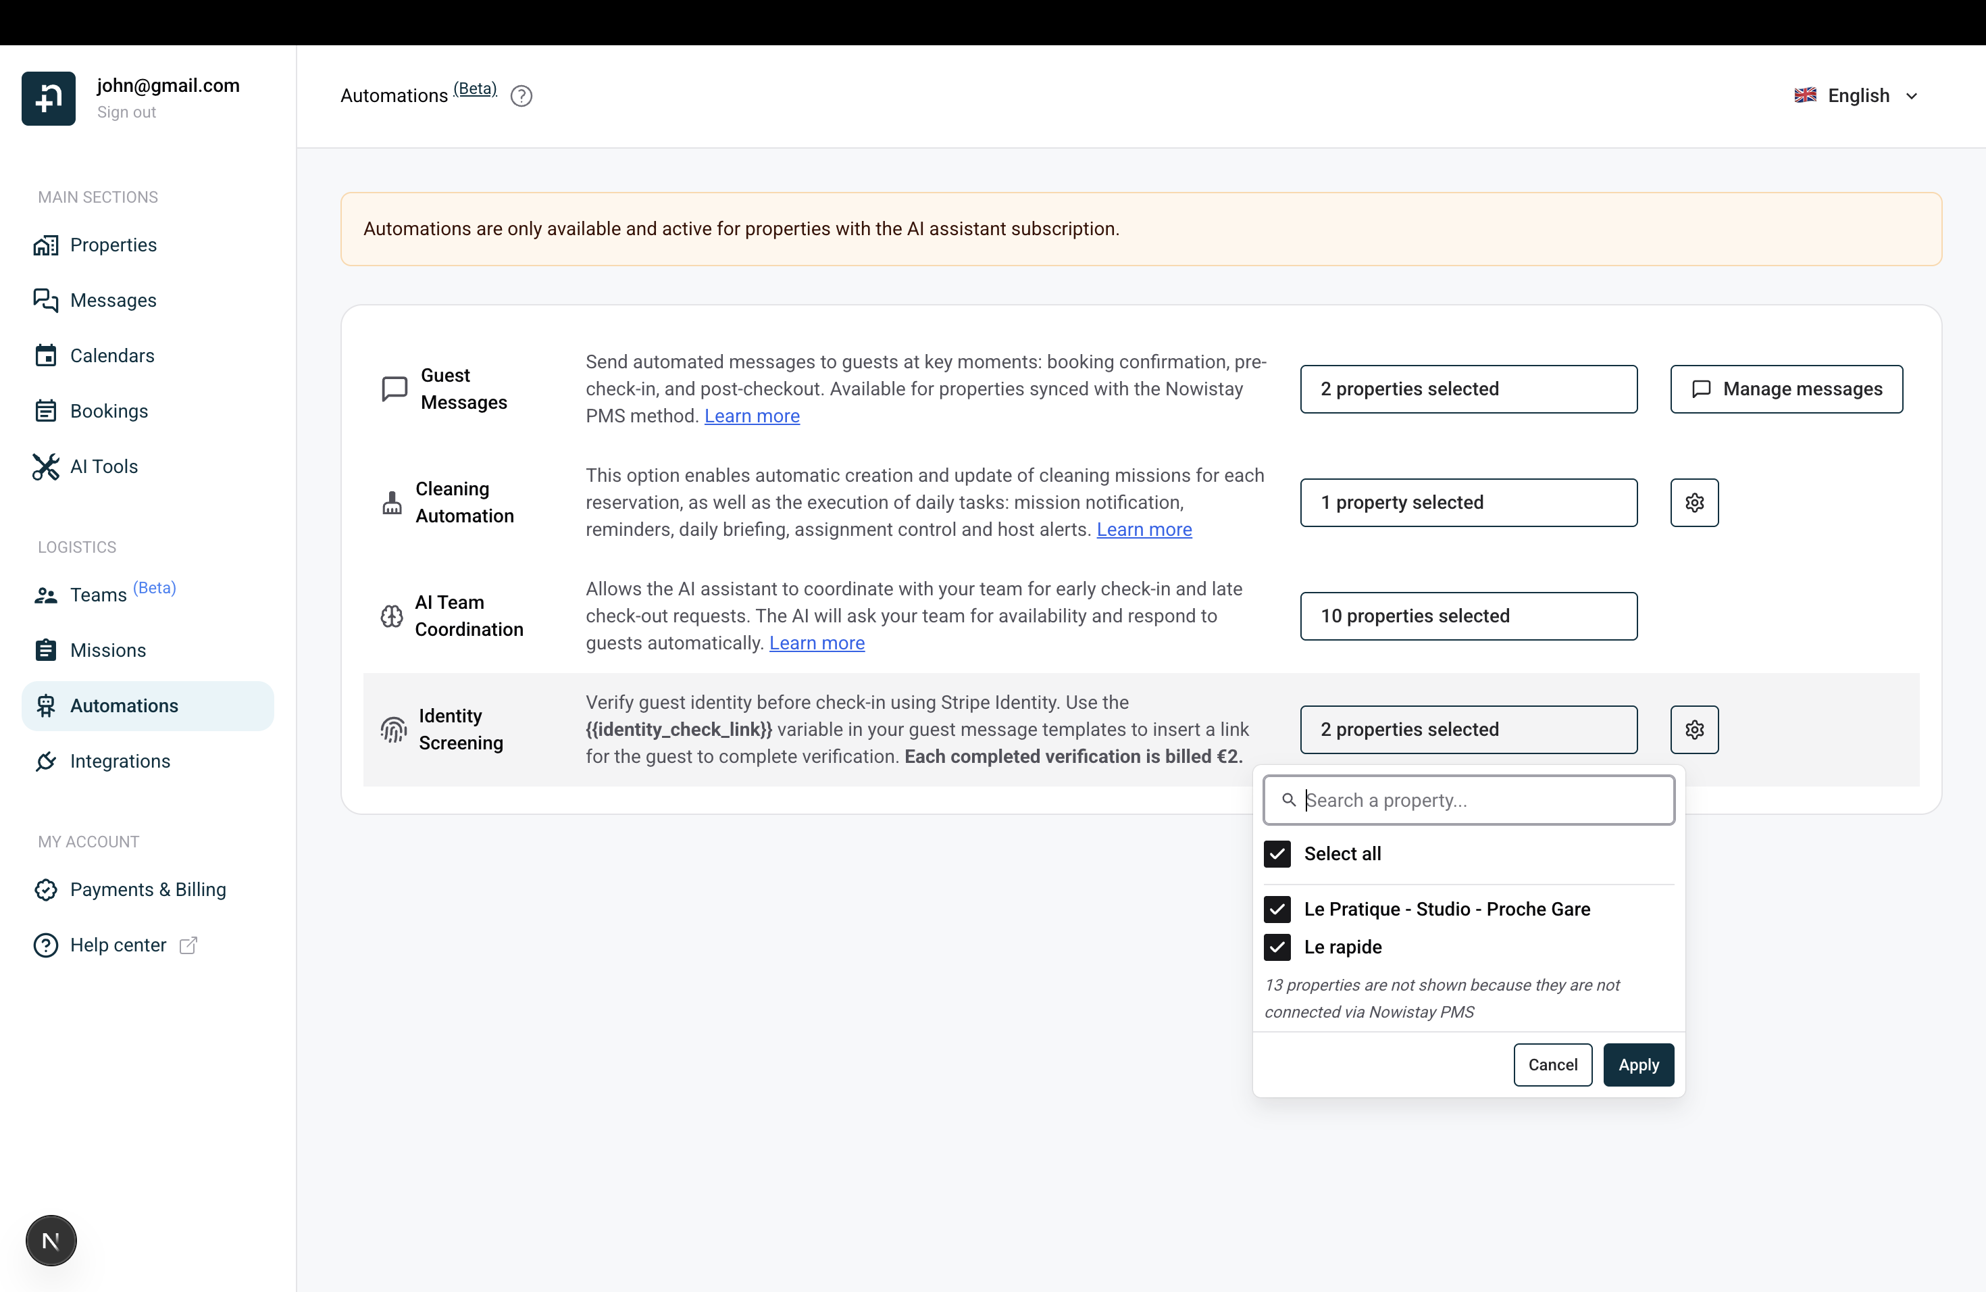This screenshot has height=1292, width=1986.
Task: Click the Automations help question mark
Action: tap(521, 95)
